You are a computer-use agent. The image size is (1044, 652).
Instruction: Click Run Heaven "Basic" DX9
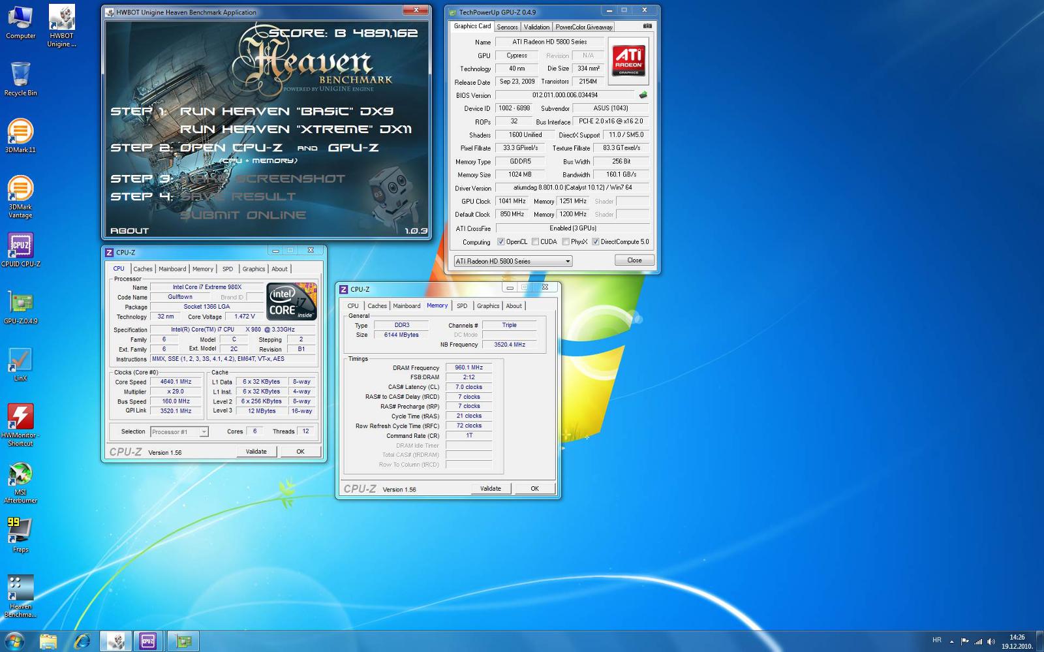[286, 111]
